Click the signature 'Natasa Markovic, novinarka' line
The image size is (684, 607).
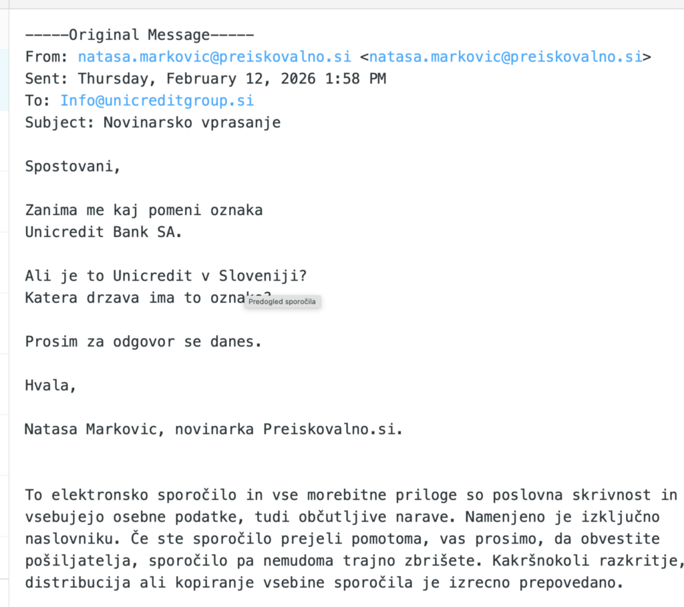[x=214, y=429]
